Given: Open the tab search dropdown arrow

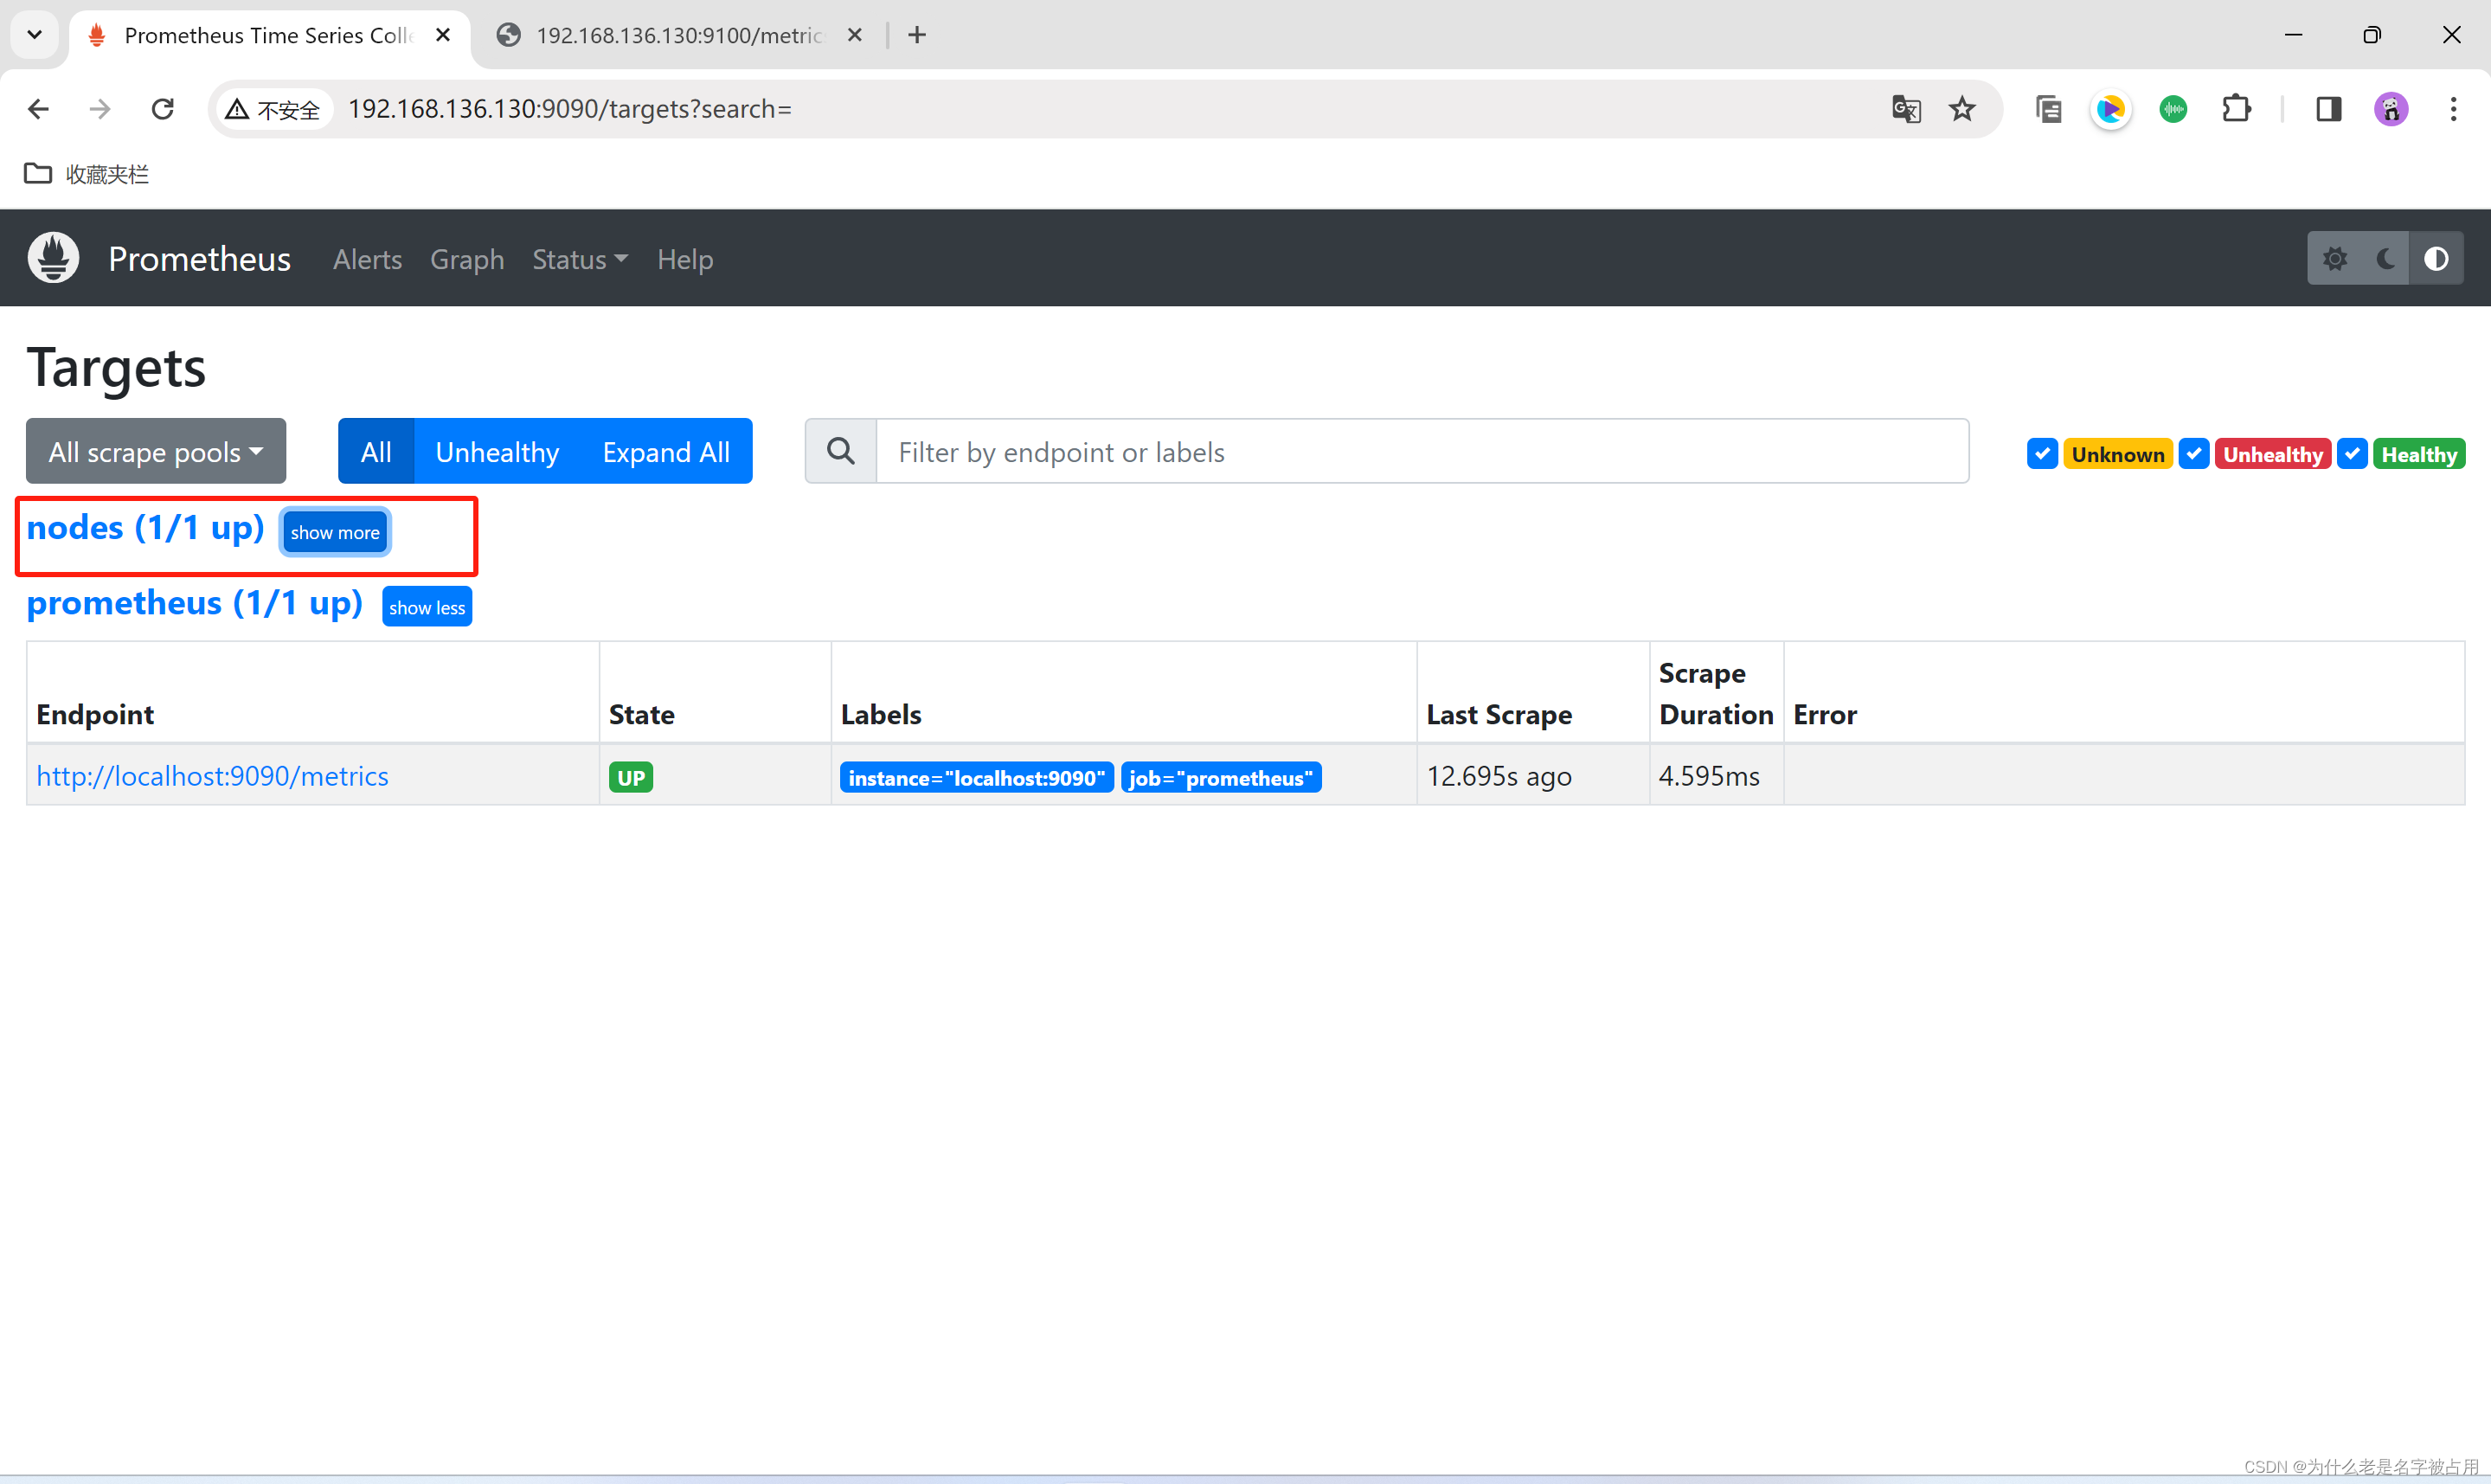Looking at the screenshot, I should click(35, 35).
